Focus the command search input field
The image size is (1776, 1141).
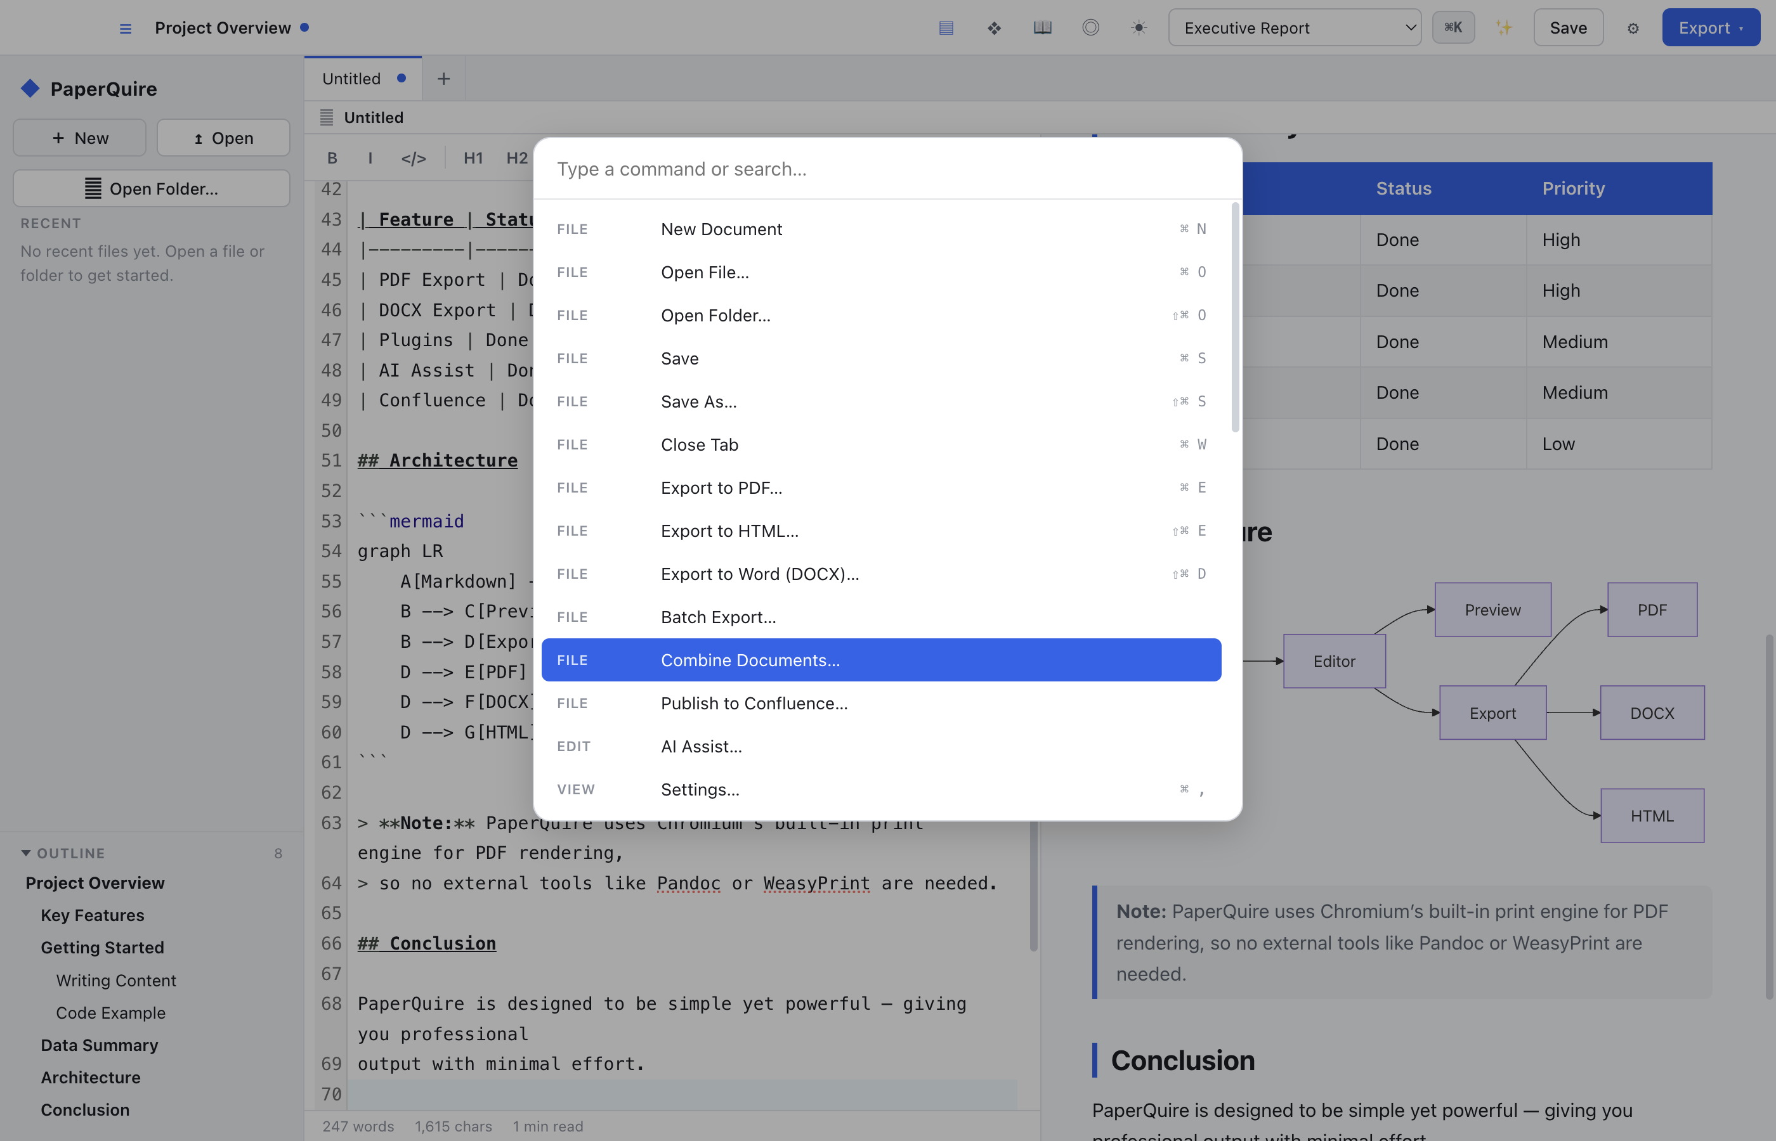pos(887,169)
